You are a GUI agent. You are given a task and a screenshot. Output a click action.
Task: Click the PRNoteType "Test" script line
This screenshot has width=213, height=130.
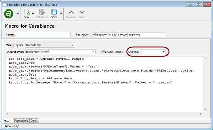[x=53, y=67]
